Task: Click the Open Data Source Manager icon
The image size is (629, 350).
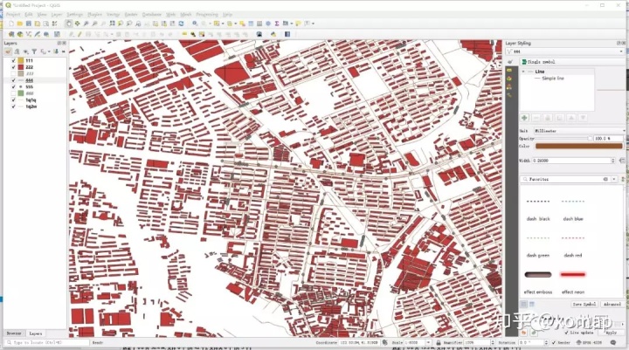Action: pyautogui.click(x=11, y=35)
